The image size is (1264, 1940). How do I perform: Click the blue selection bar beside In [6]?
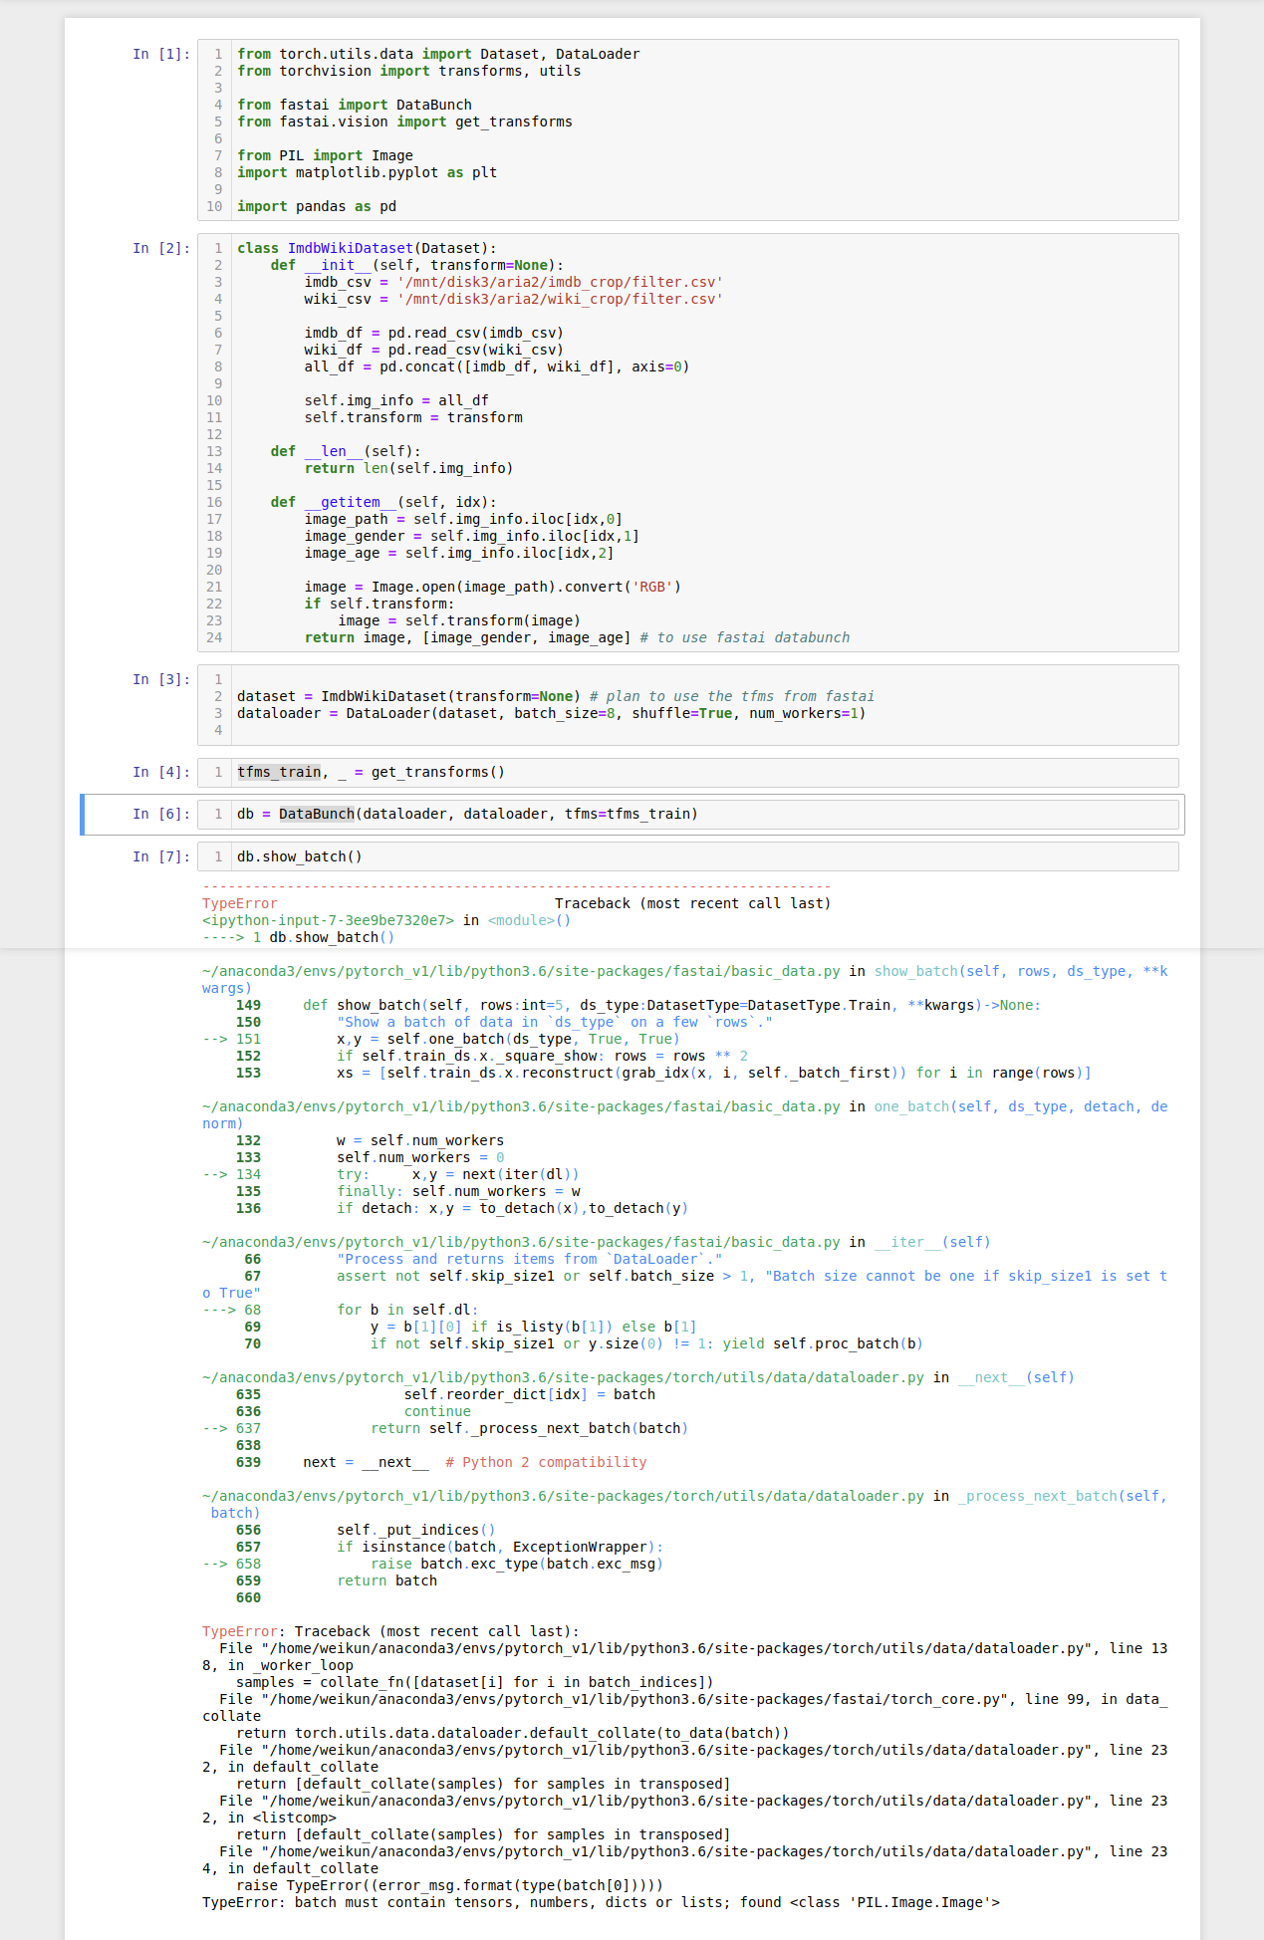83,814
